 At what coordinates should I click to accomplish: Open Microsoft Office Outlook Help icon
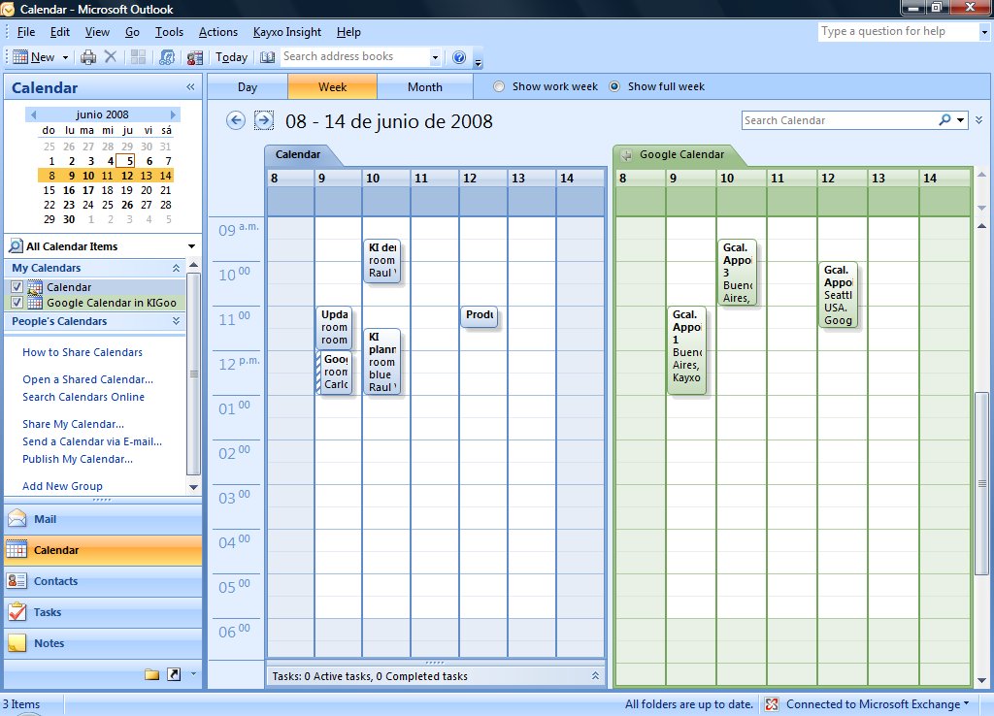click(459, 57)
